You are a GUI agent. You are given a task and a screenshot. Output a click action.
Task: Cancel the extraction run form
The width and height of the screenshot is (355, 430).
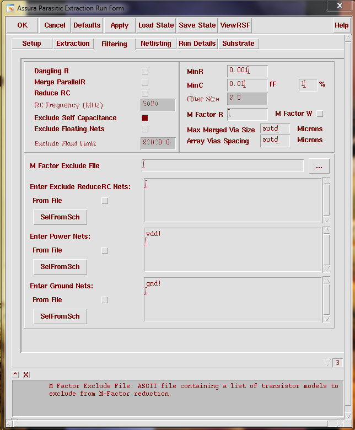55,25
